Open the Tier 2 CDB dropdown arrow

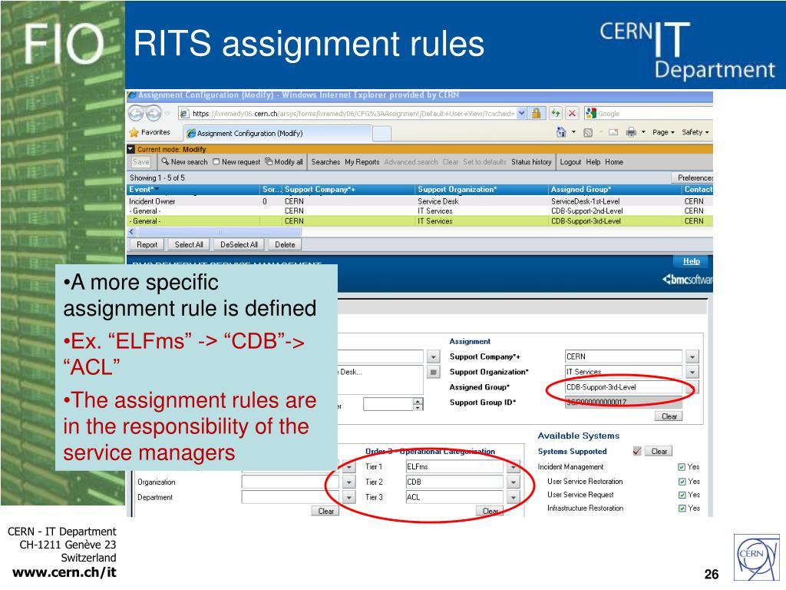[x=513, y=482]
